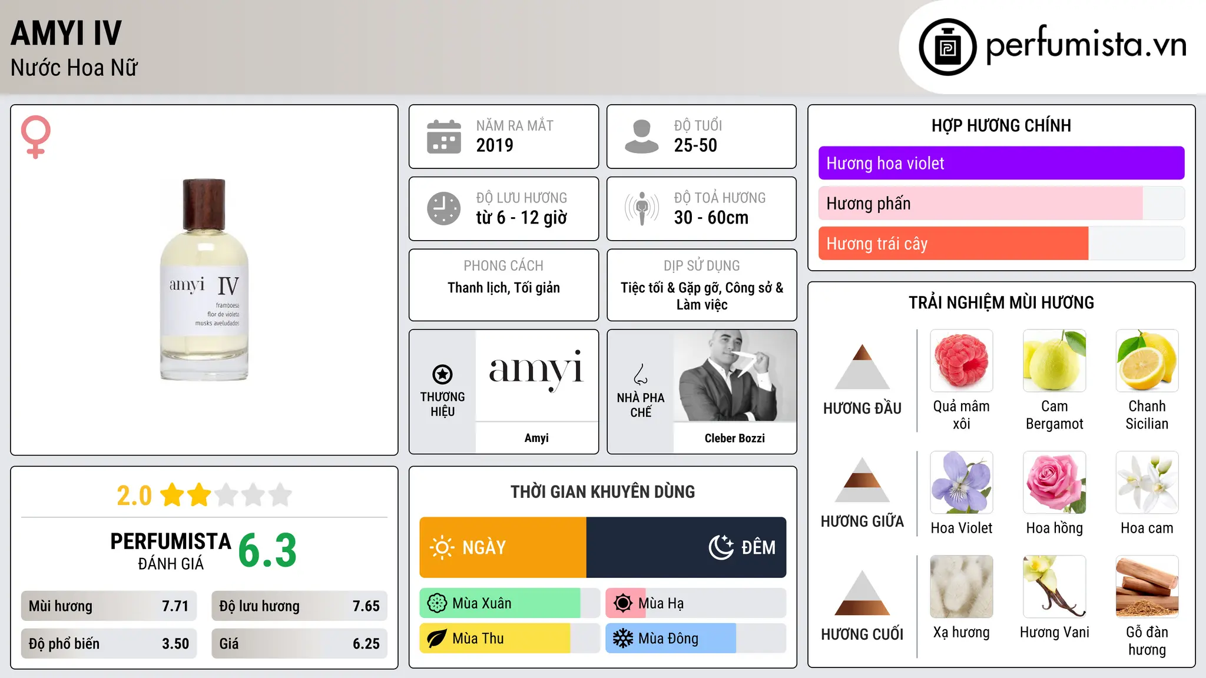Click the autumn leaf icon for Mùa Thu

coord(437,639)
